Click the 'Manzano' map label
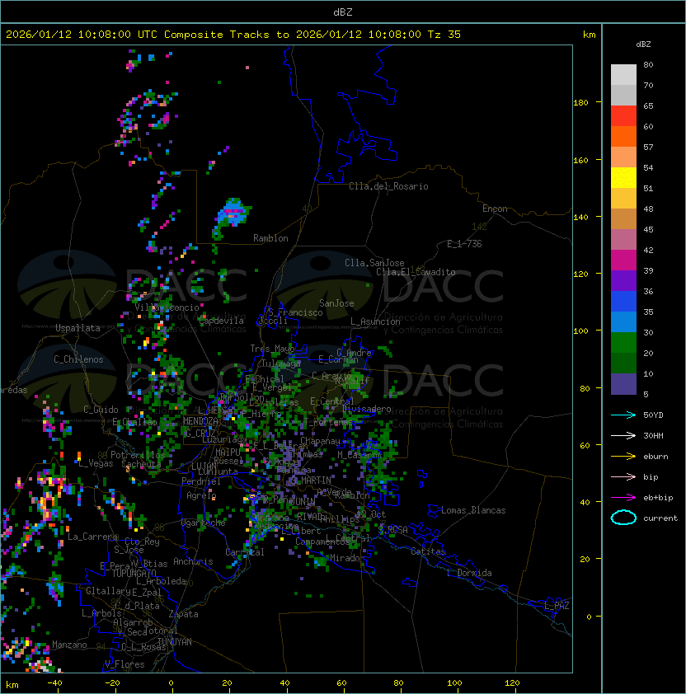 point(69,645)
